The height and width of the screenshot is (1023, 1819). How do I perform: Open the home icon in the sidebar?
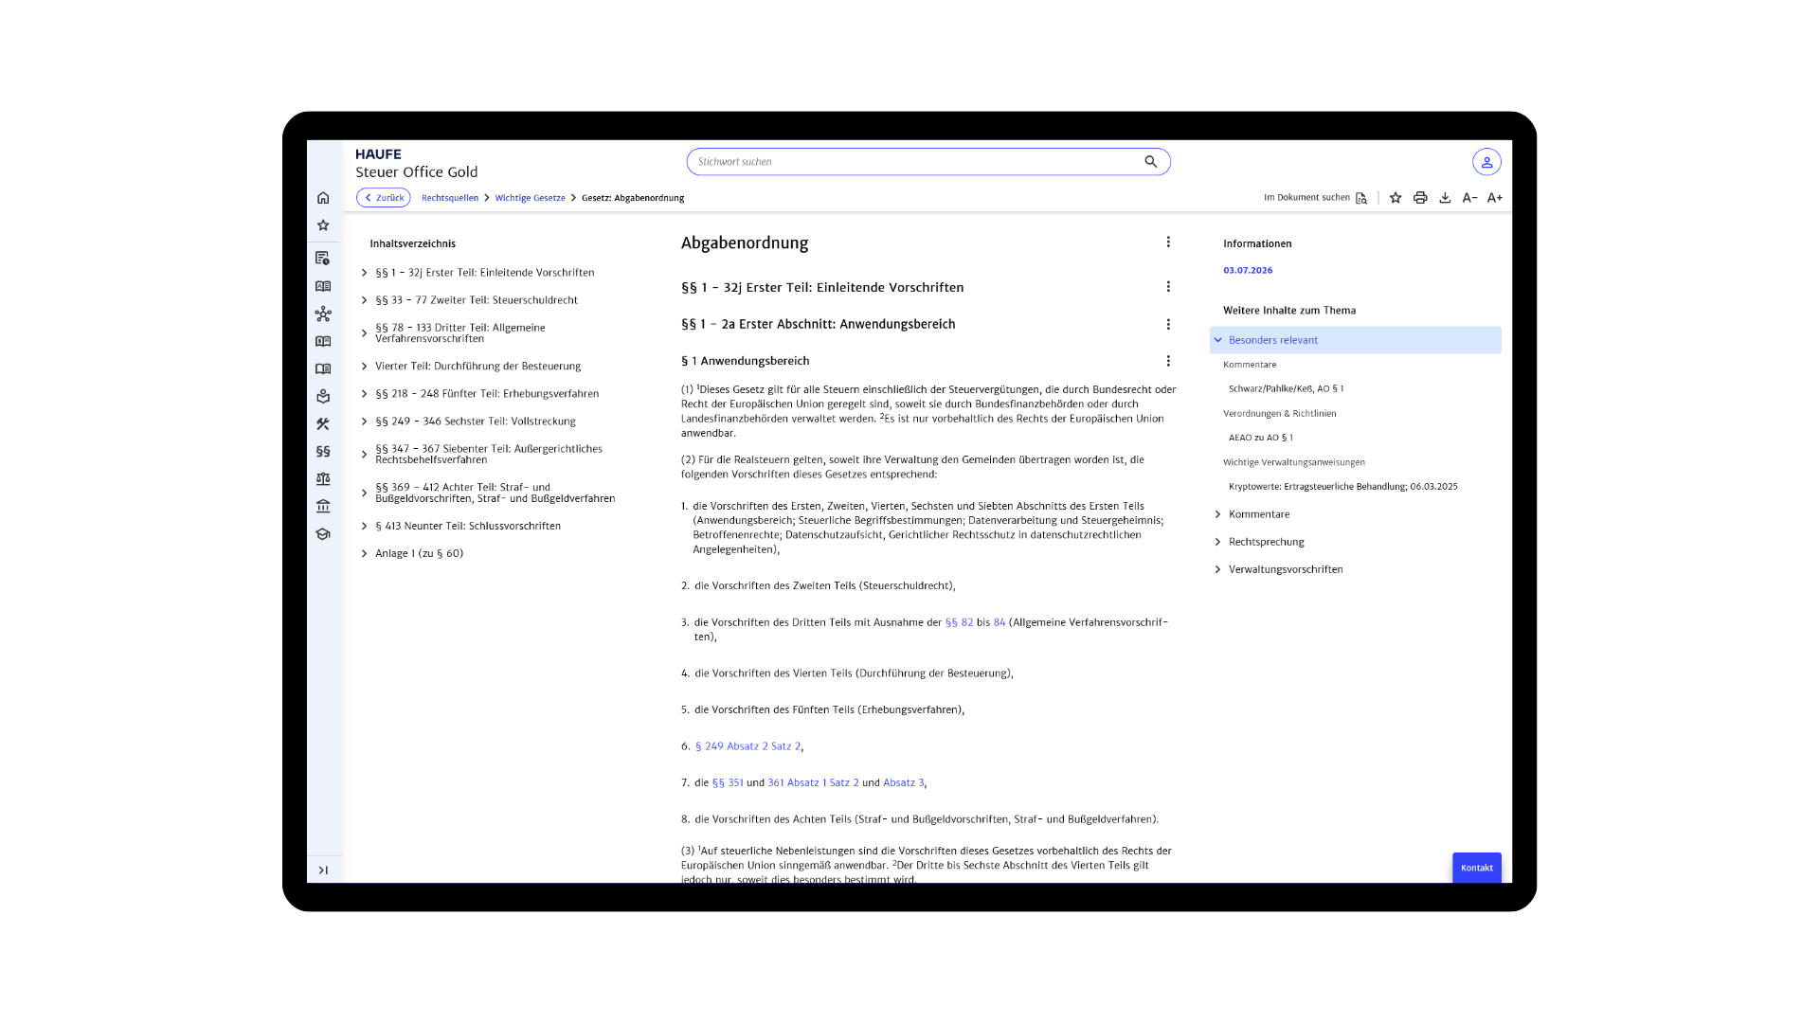click(x=323, y=198)
